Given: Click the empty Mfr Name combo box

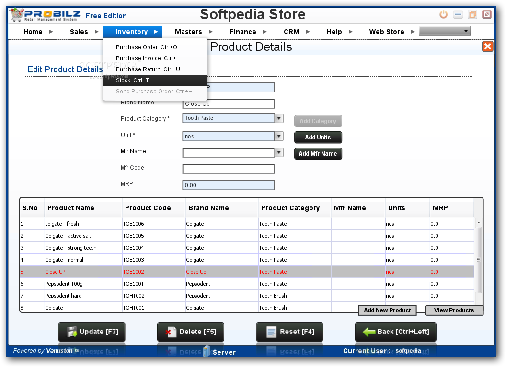Looking at the screenshot, I should 229,152.
